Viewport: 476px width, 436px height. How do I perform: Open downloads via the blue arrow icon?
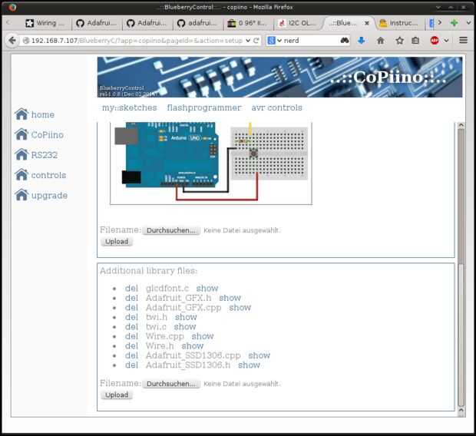362,41
